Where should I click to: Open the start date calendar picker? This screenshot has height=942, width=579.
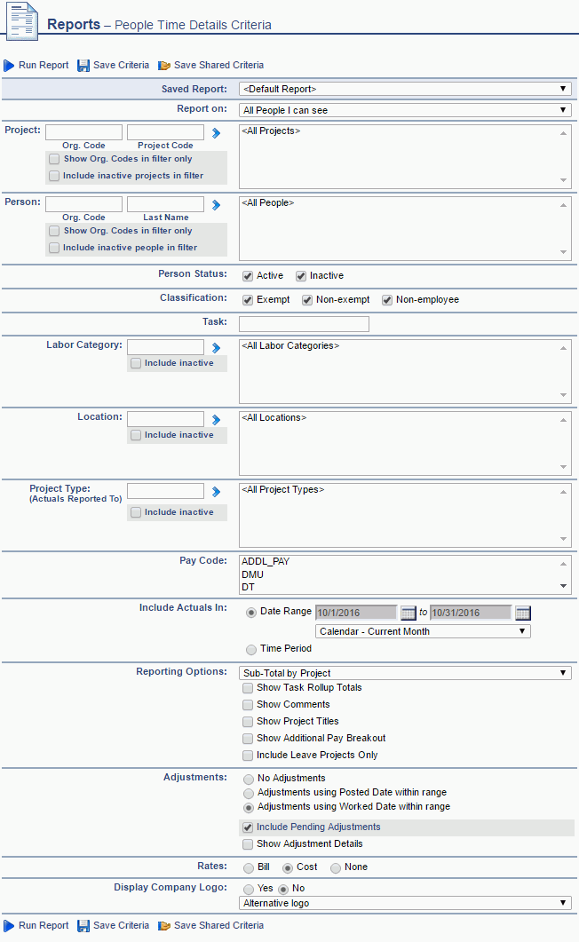pos(408,613)
